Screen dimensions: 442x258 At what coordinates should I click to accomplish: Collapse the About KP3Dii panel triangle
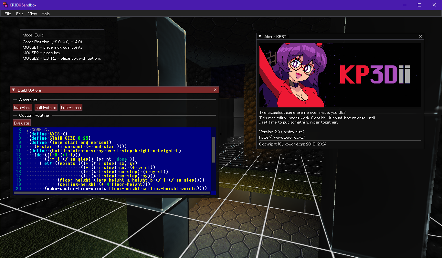click(x=260, y=36)
